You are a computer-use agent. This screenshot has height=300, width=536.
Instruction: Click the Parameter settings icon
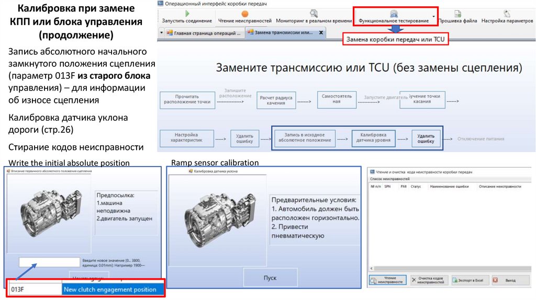point(507,14)
